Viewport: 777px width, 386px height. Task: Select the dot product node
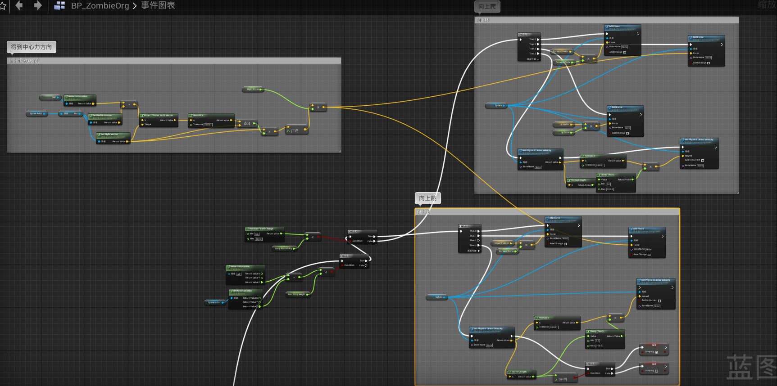coord(247,123)
